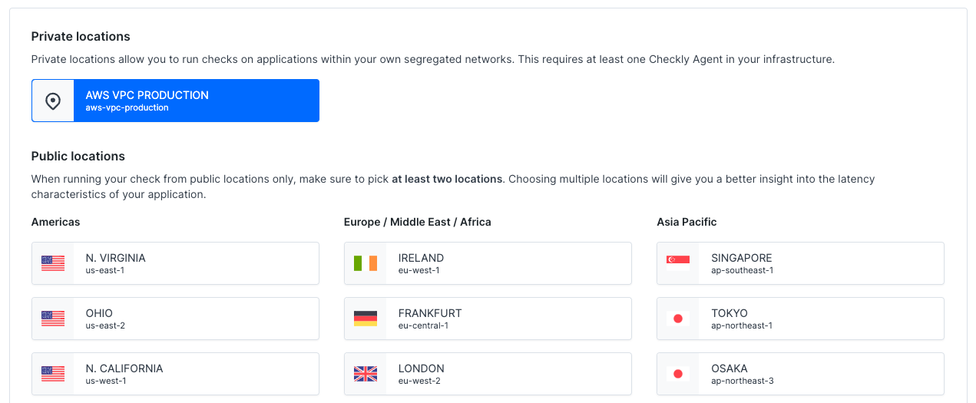Click the N. California US flag icon
The image size is (976, 403).
tap(53, 374)
